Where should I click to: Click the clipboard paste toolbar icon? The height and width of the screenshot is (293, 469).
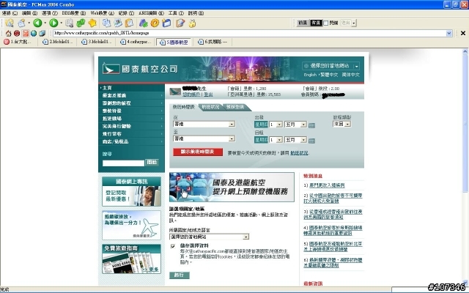pos(129,23)
